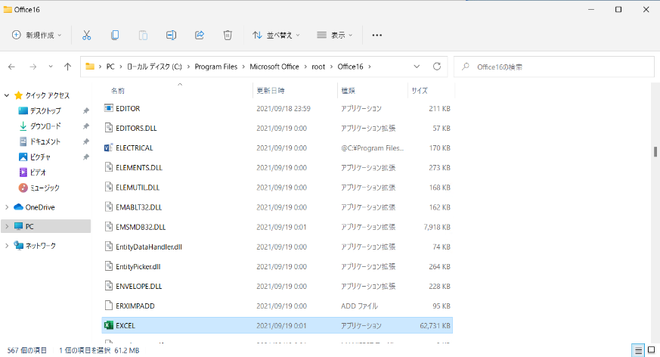Switch to large icons view in status bar
The height and width of the screenshot is (357, 660).
(x=651, y=350)
